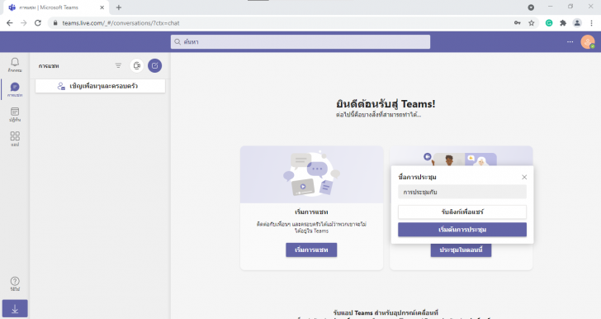Click the 'ประชุมในตอนนี้' button
This screenshot has height=319, width=601.
pyautogui.click(x=461, y=250)
